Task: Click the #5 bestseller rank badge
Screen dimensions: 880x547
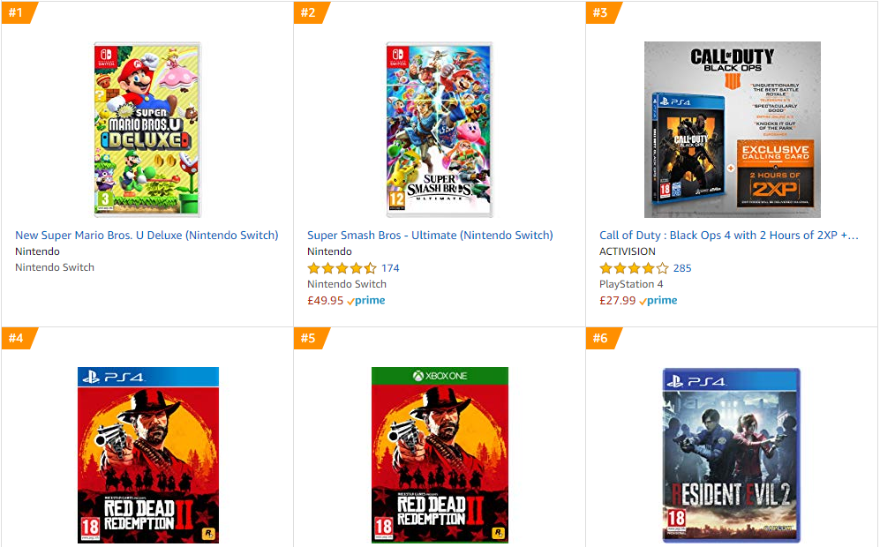Action: 311,338
